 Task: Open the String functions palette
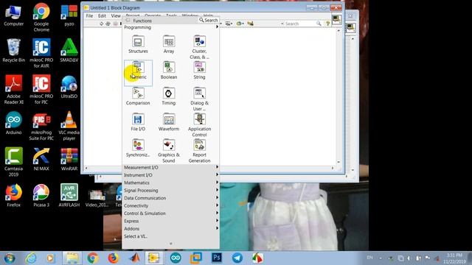[199, 71]
